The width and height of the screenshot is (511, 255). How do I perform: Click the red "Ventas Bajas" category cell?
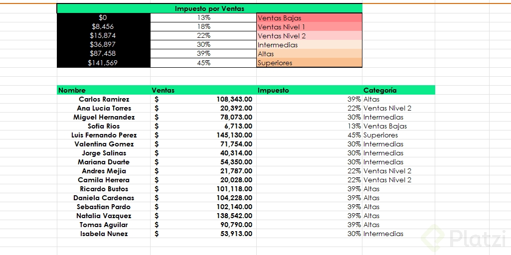tap(309, 18)
